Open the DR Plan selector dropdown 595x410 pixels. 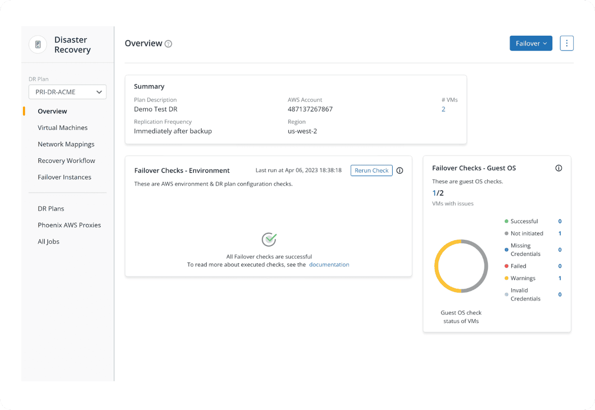(x=67, y=92)
